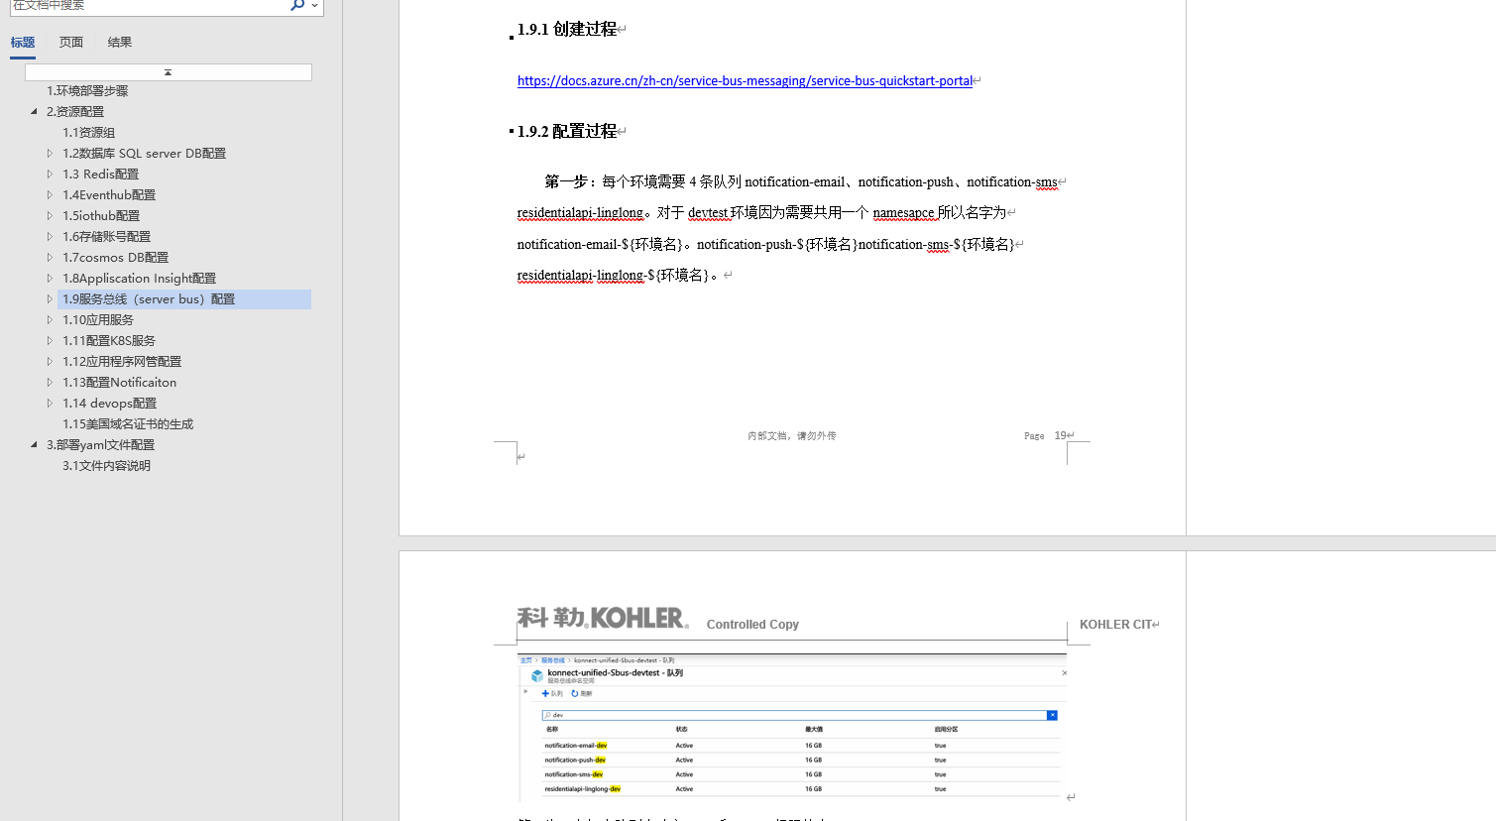The height and width of the screenshot is (821, 1496).
Task: Expand 1.12应用程序网管配置 heading
Action: pyautogui.click(x=50, y=362)
